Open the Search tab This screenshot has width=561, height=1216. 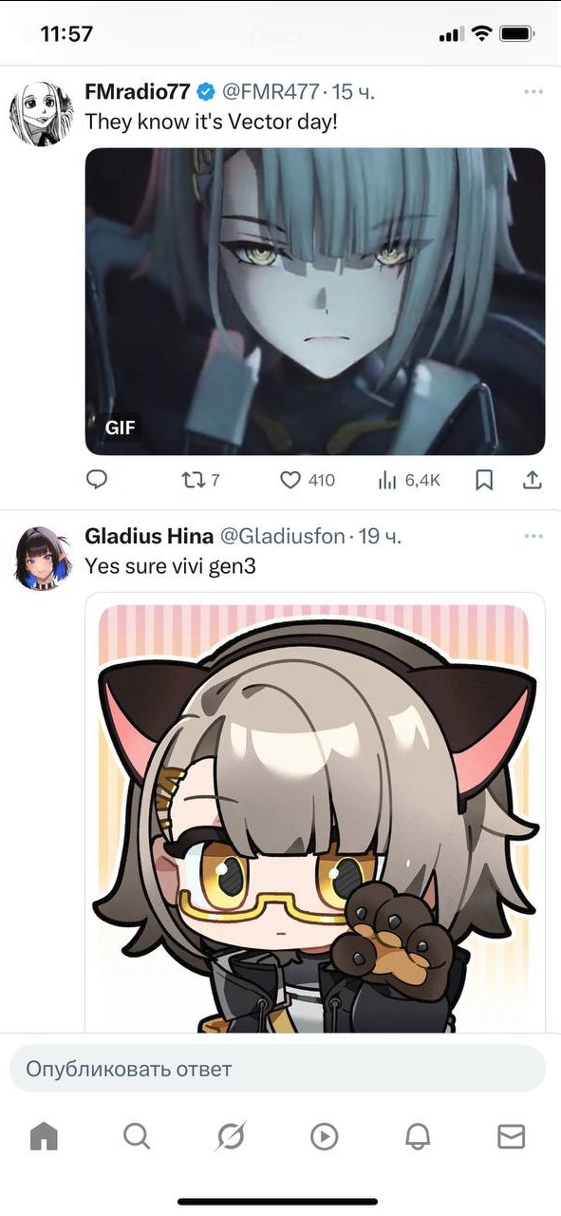pyautogui.click(x=138, y=1136)
